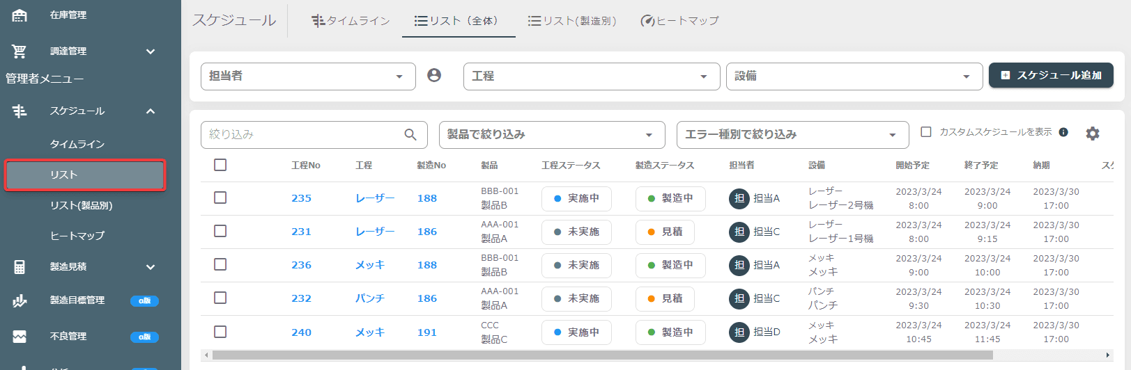Collapse the スケジュール sidebar section
The height and width of the screenshot is (370, 1131).
(151, 111)
